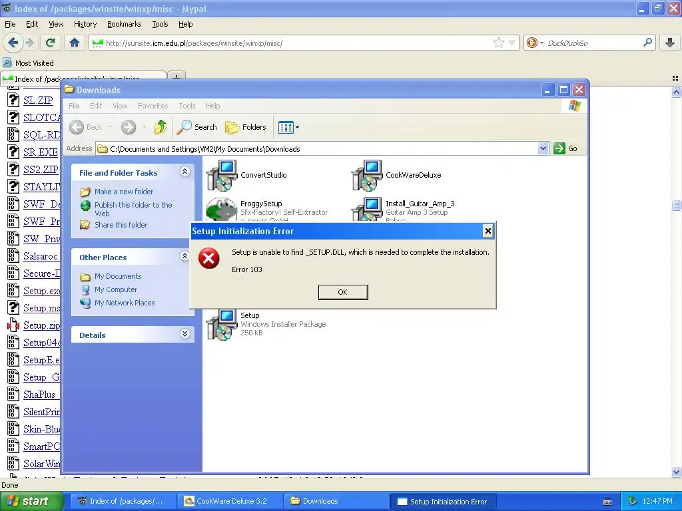Open My Network Places link
Viewport: 682px width, 511px height.
point(125,303)
